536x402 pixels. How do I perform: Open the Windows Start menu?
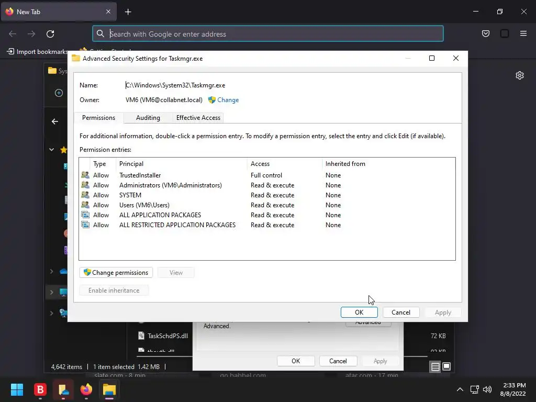(17, 389)
